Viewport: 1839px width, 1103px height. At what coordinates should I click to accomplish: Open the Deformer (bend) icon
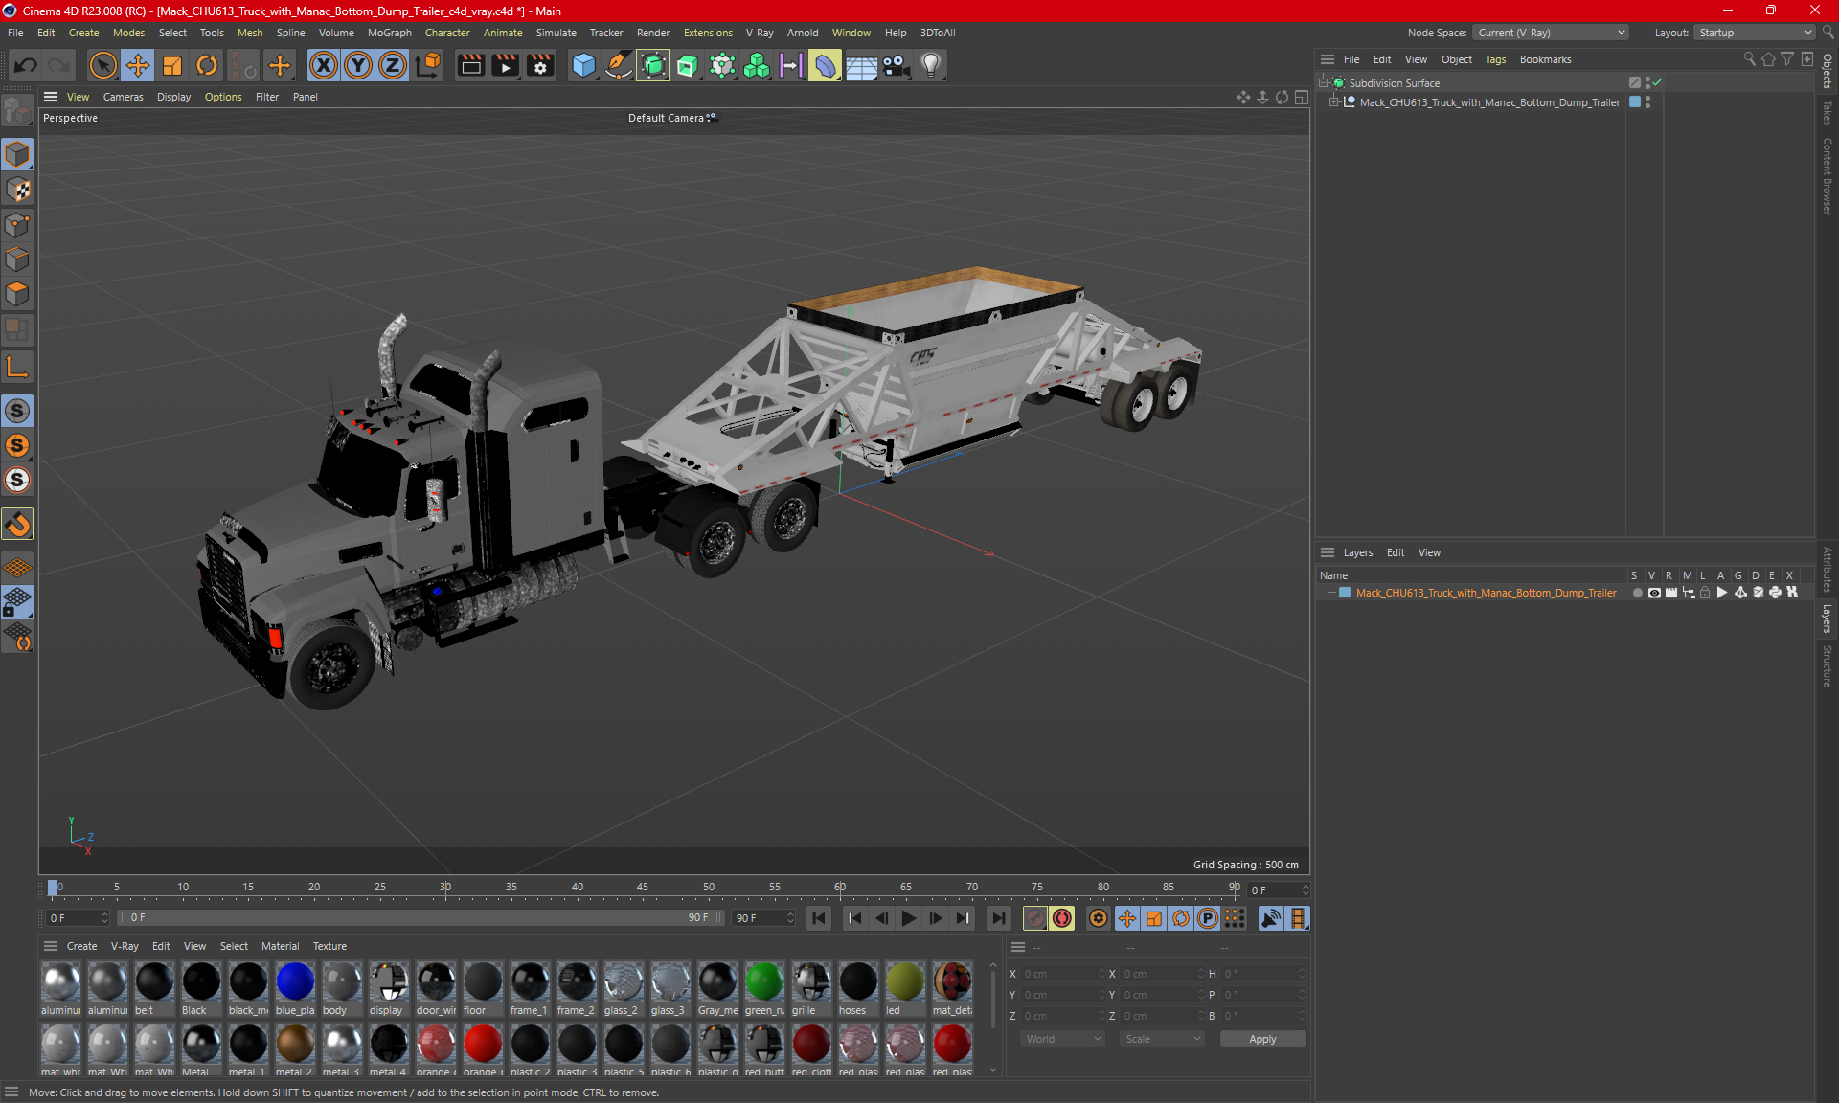(825, 65)
